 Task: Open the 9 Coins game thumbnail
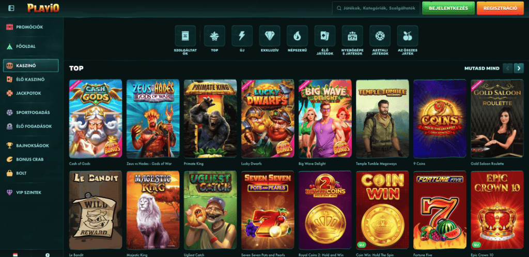(x=440, y=119)
